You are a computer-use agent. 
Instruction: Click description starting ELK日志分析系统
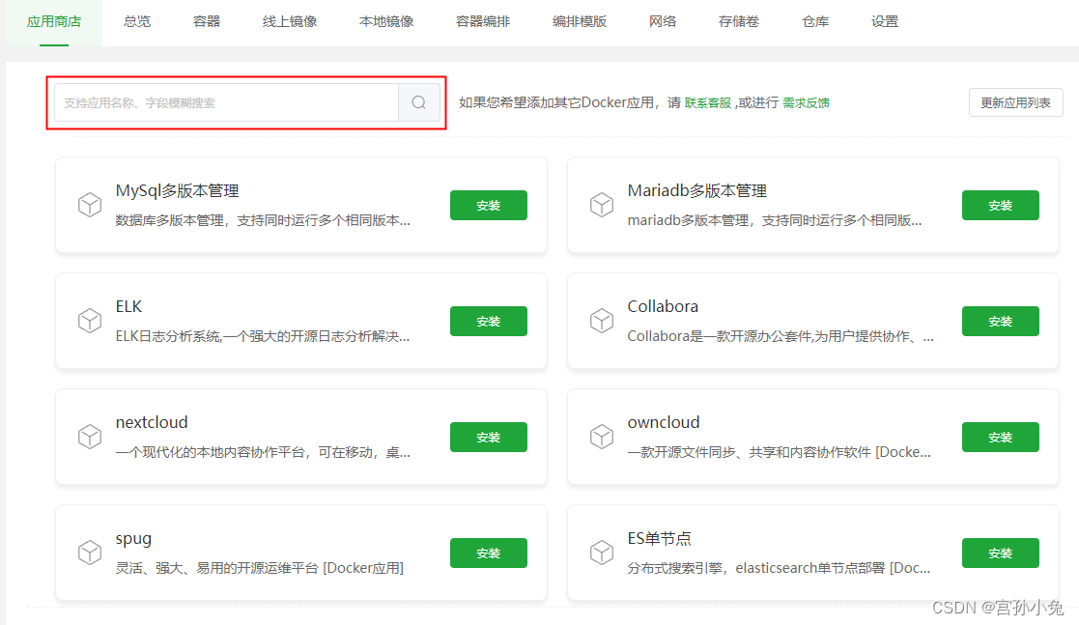pos(263,336)
